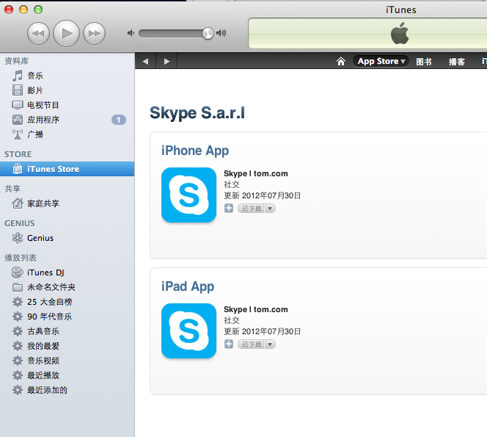This screenshot has height=437, width=487.
Task: Click the iPhone App section heading
Action: 195,151
